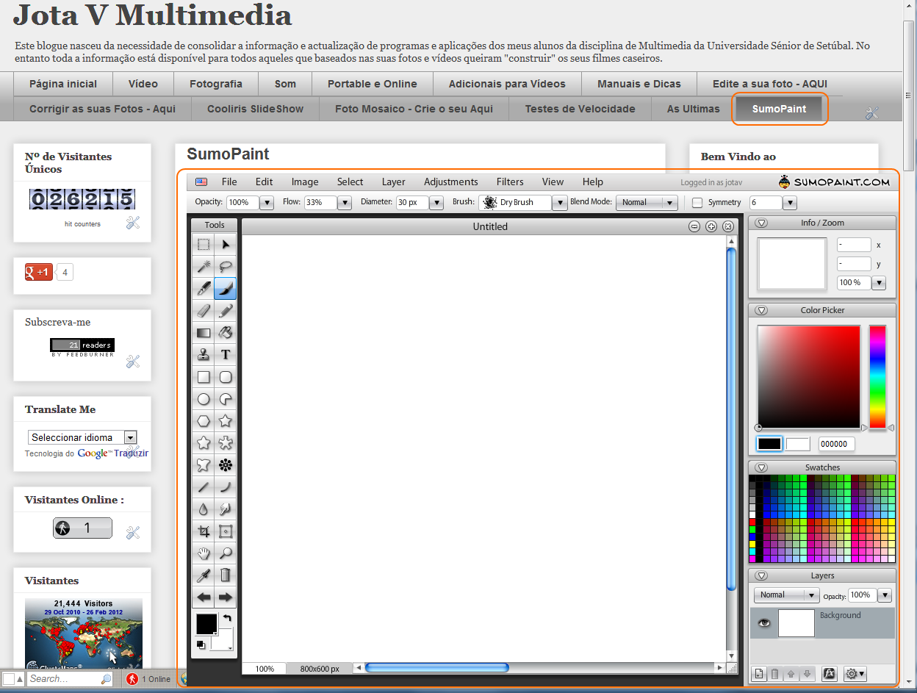Image resolution: width=917 pixels, height=693 pixels.
Task: Select the Blur droplet tool
Action: 204,509
